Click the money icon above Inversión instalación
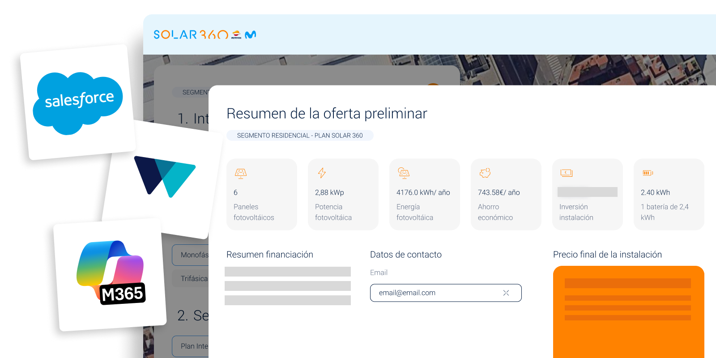This screenshot has height=358, width=716. [x=567, y=173]
